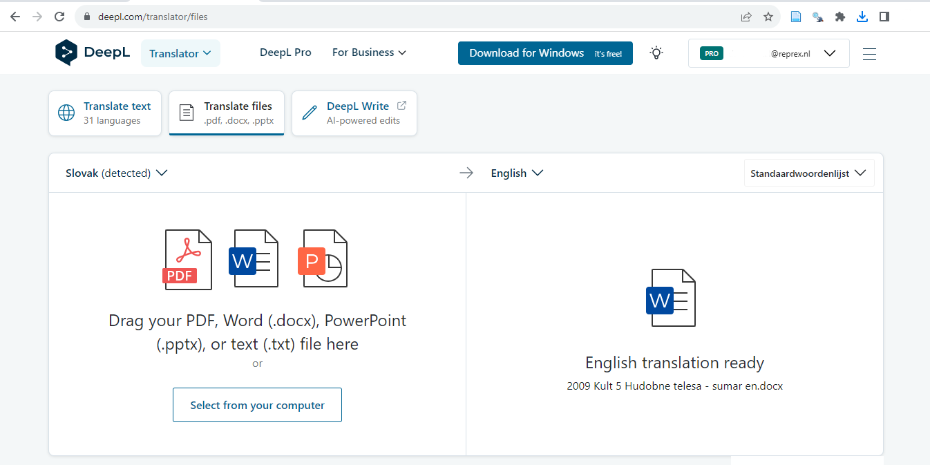Switch to the Translate text tab
This screenshot has width=930, height=465.
tap(105, 113)
